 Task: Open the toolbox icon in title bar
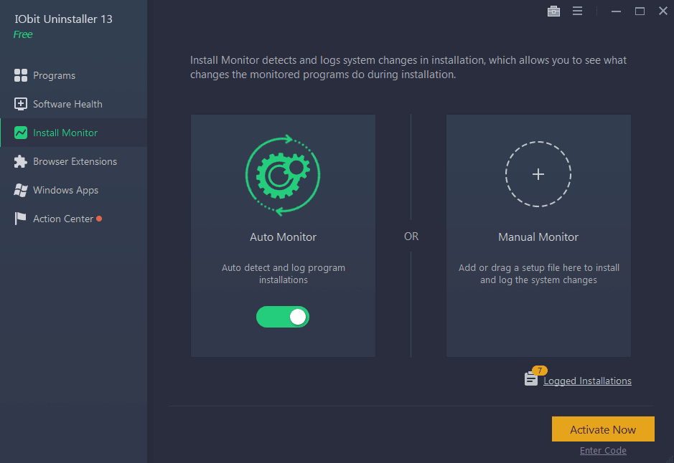pos(553,11)
